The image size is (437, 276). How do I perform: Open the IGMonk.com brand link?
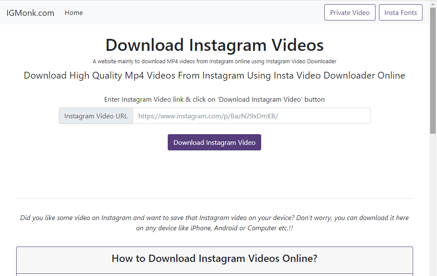(30, 13)
